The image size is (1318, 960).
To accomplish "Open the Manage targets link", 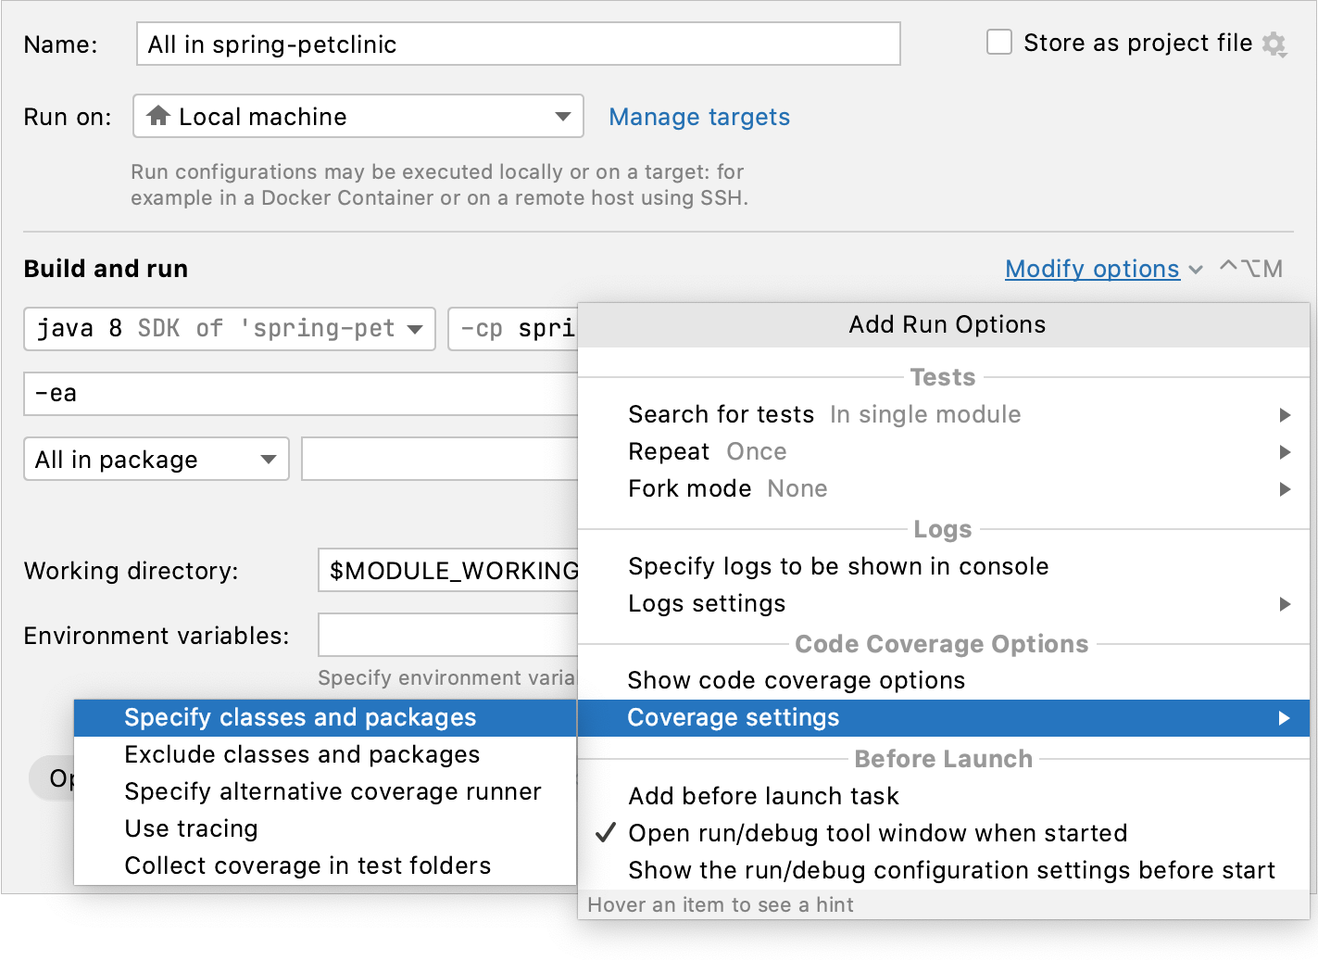I will (x=699, y=117).
